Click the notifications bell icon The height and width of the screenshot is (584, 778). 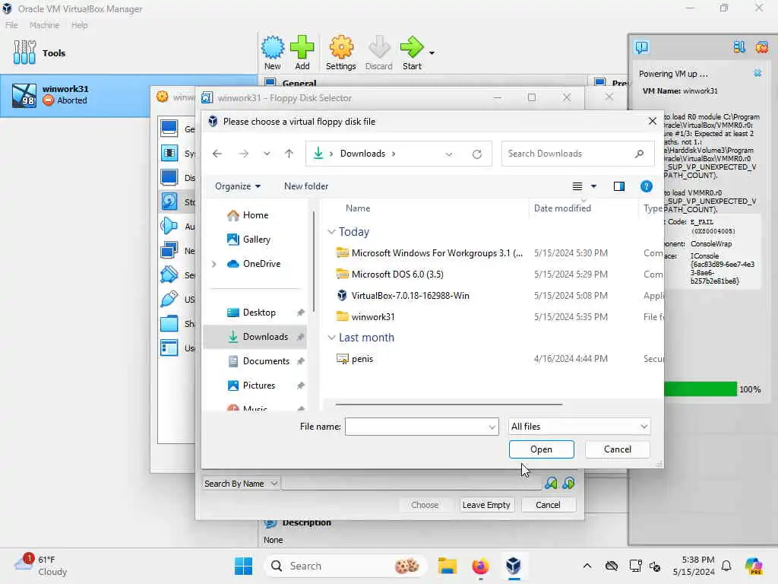[726, 566]
